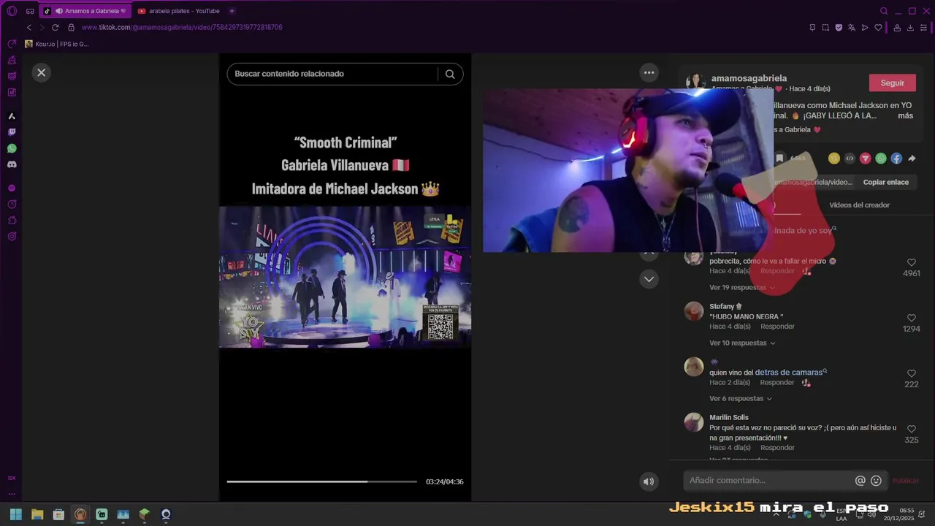Open Discord in the Opera sidebar
This screenshot has height=526, width=935.
[12, 164]
